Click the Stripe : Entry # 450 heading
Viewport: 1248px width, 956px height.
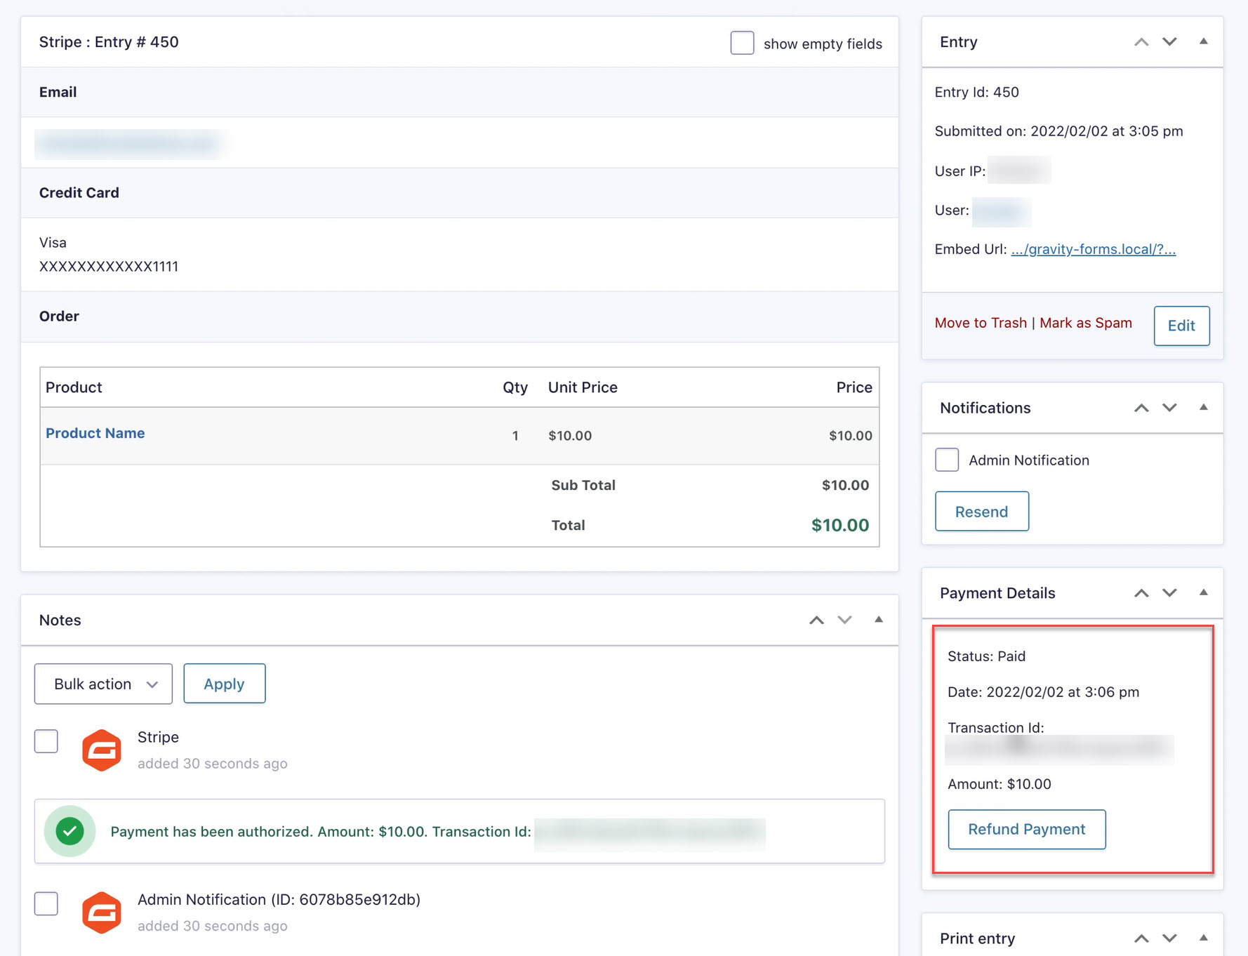click(x=109, y=42)
